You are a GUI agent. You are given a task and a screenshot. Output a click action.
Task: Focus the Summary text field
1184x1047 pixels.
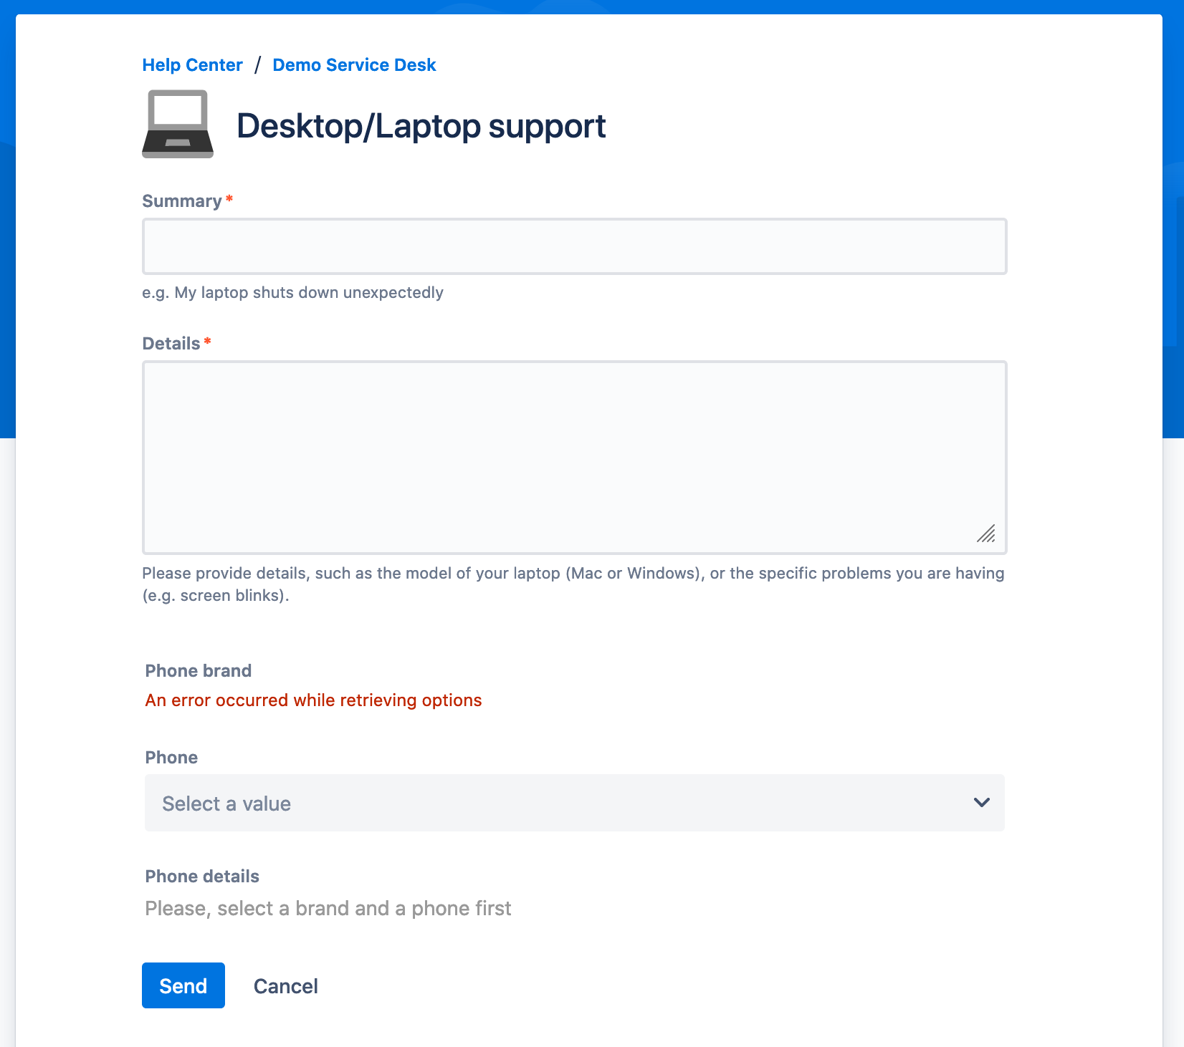tap(574, 246)
